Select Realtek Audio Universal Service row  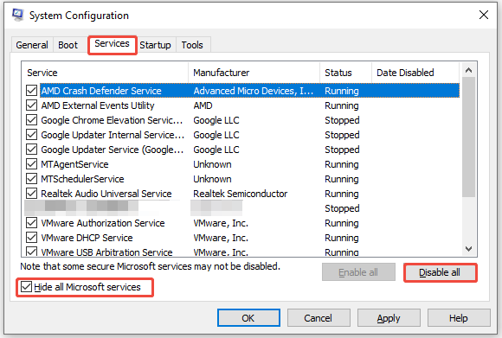point(242,194)
